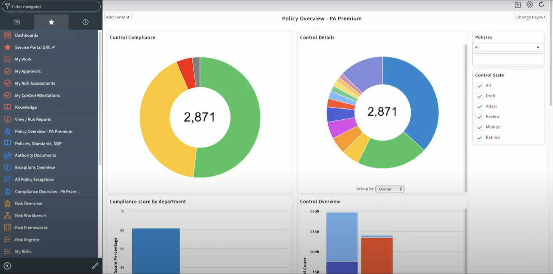Screen dimensions: 553x274
Task: Click the My Risk Assessments checkmark icon
Action: tap(7, 83)
